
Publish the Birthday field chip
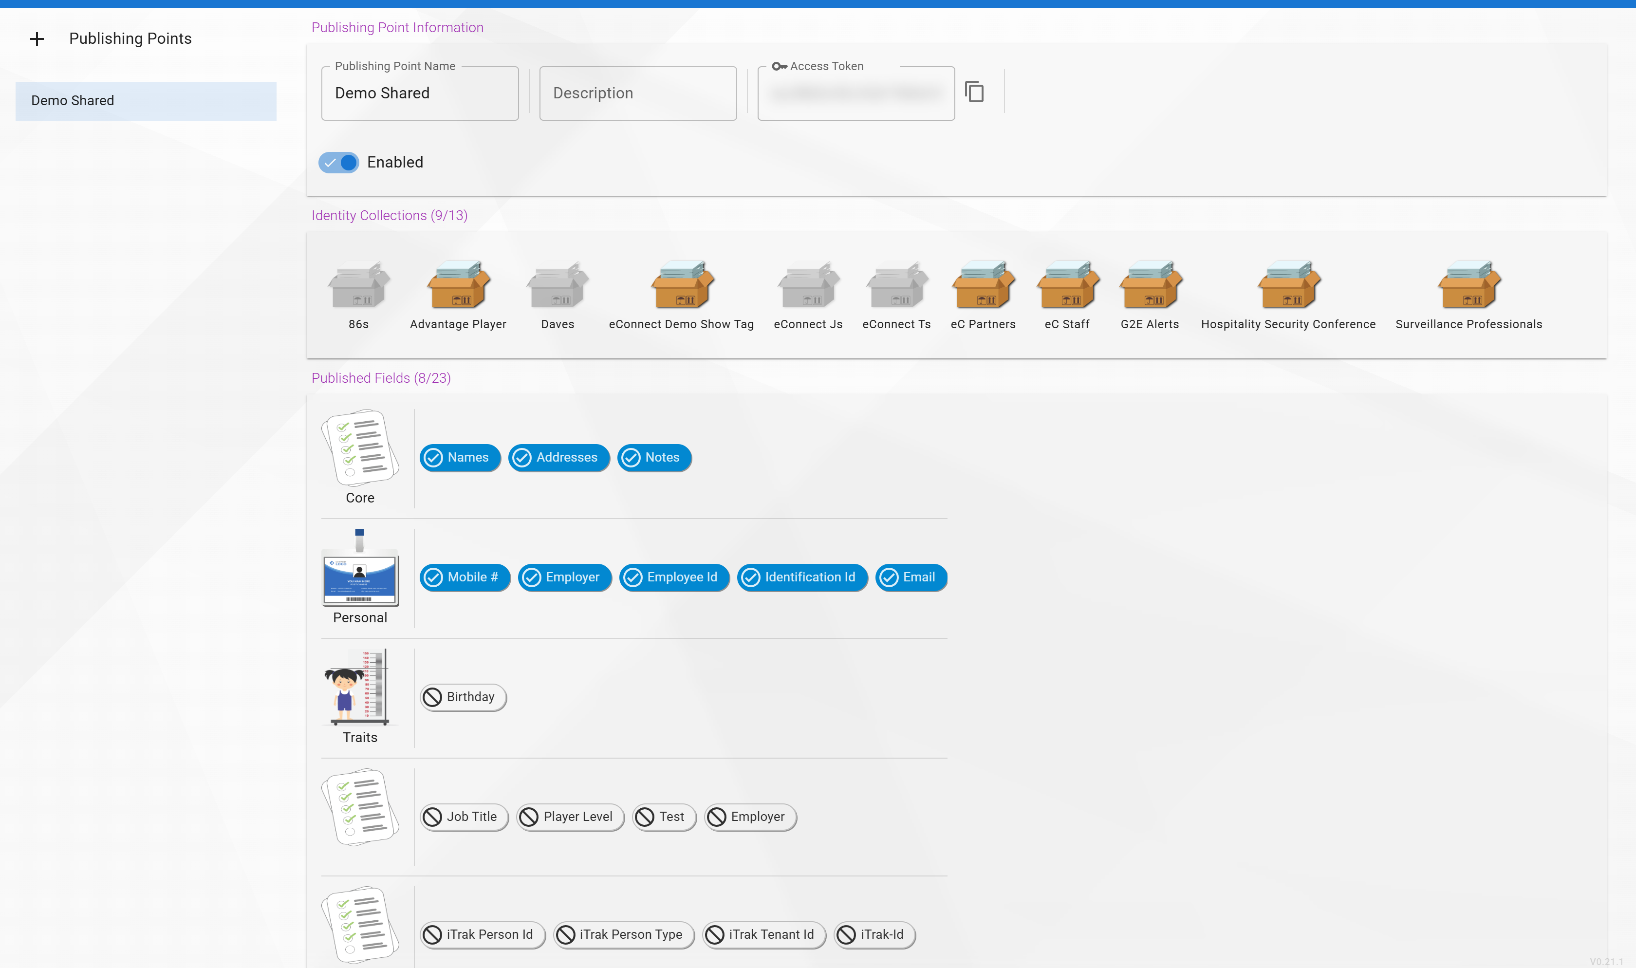tap(463, 697)
